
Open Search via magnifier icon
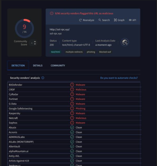click(x=100, y=20)
